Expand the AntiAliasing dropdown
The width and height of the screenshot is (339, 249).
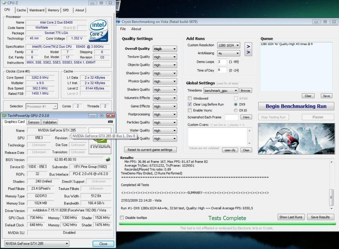tap(228, 53)
